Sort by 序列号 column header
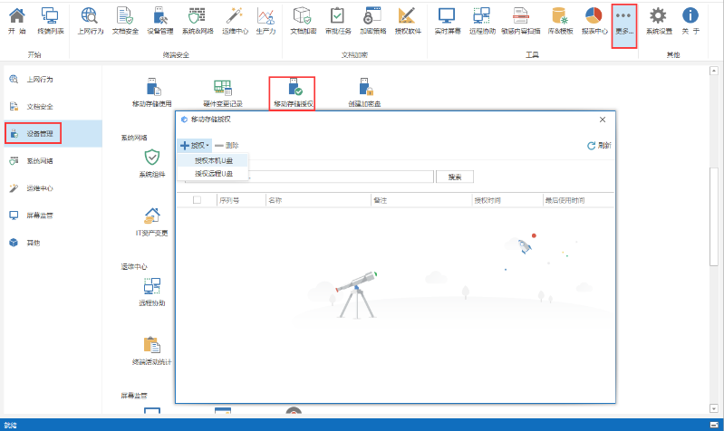 [242, 200]
